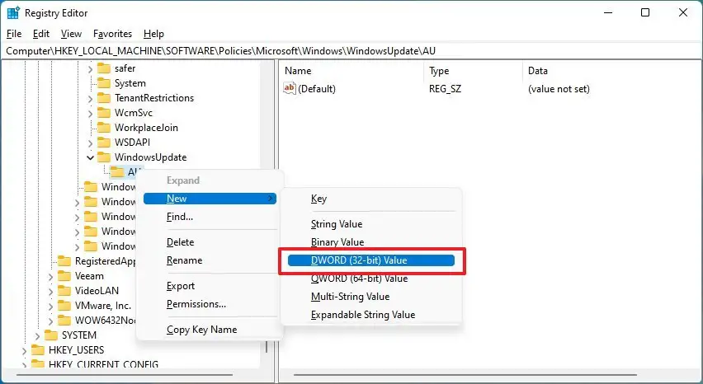
Task: Select Permissions... in context menu
Action: 196,304
